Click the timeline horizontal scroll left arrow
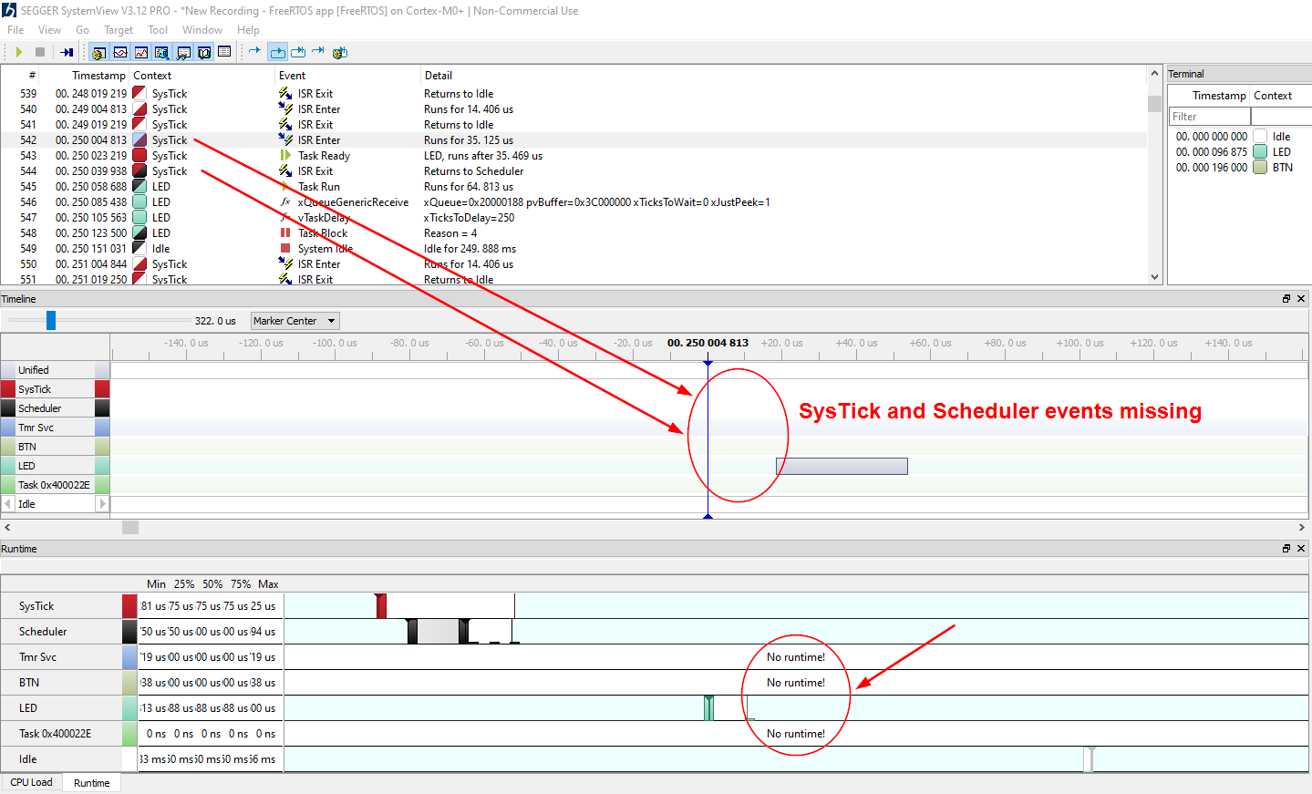The image size is (1312, 794). click(x=7, y=527)
